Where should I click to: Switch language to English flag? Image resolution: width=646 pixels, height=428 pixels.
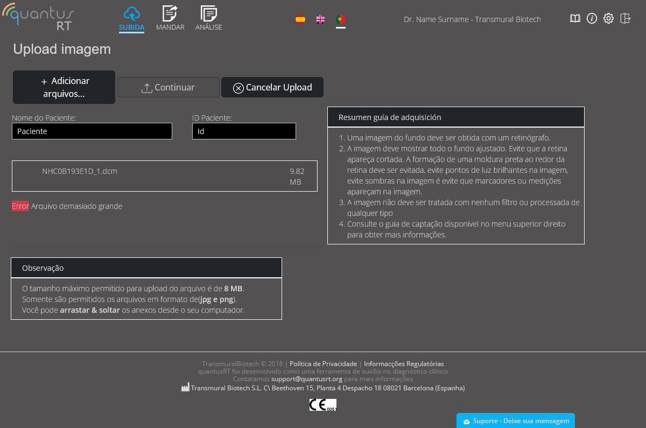click(x=320, y=19)
